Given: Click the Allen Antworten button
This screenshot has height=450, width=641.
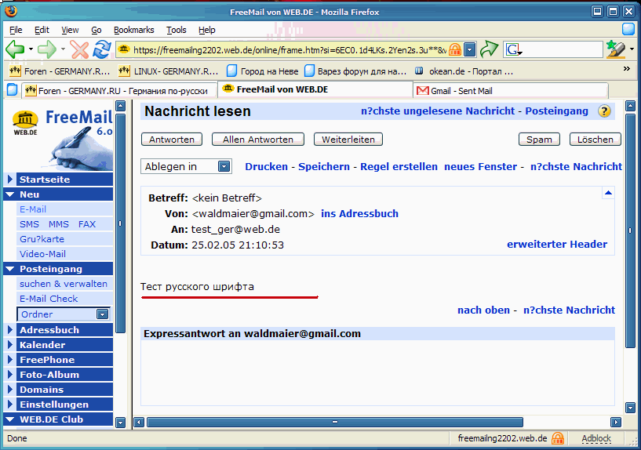Looking at the screenshot, I should pyautogui.click(x=258, y=140).
